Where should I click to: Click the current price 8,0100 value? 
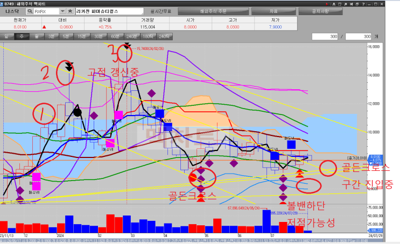tap(20, 27)
